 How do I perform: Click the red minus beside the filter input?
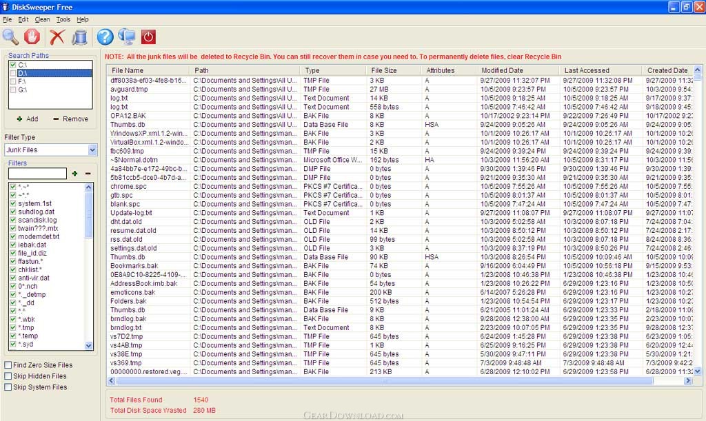tap(88, 174)
